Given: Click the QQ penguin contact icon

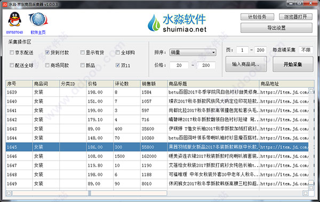Looking at the screenshot, I should 14,19.
